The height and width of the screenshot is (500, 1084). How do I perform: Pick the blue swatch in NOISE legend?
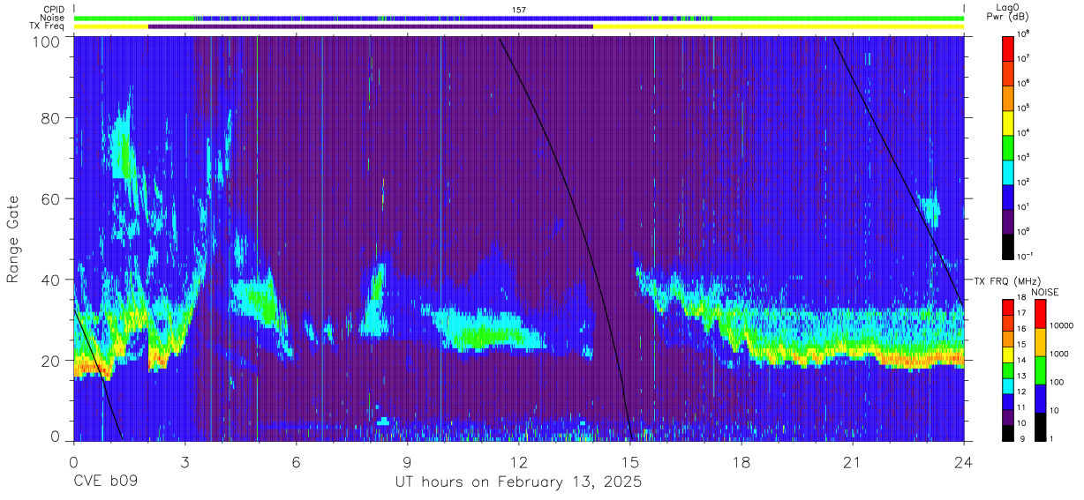click(x=1040, y=398)
